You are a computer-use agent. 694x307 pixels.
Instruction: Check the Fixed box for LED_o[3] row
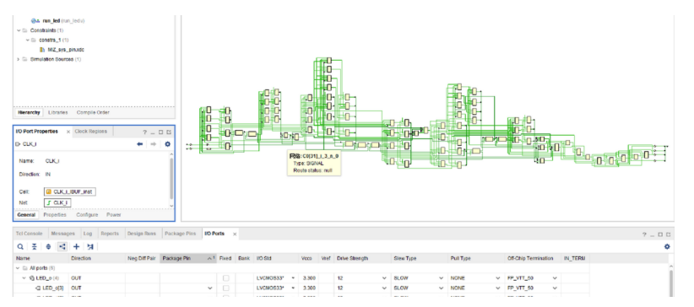[x=225, y=288]
